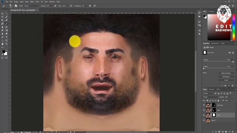Open brush Flow value dropdown
237x133 pixels.
67,6
